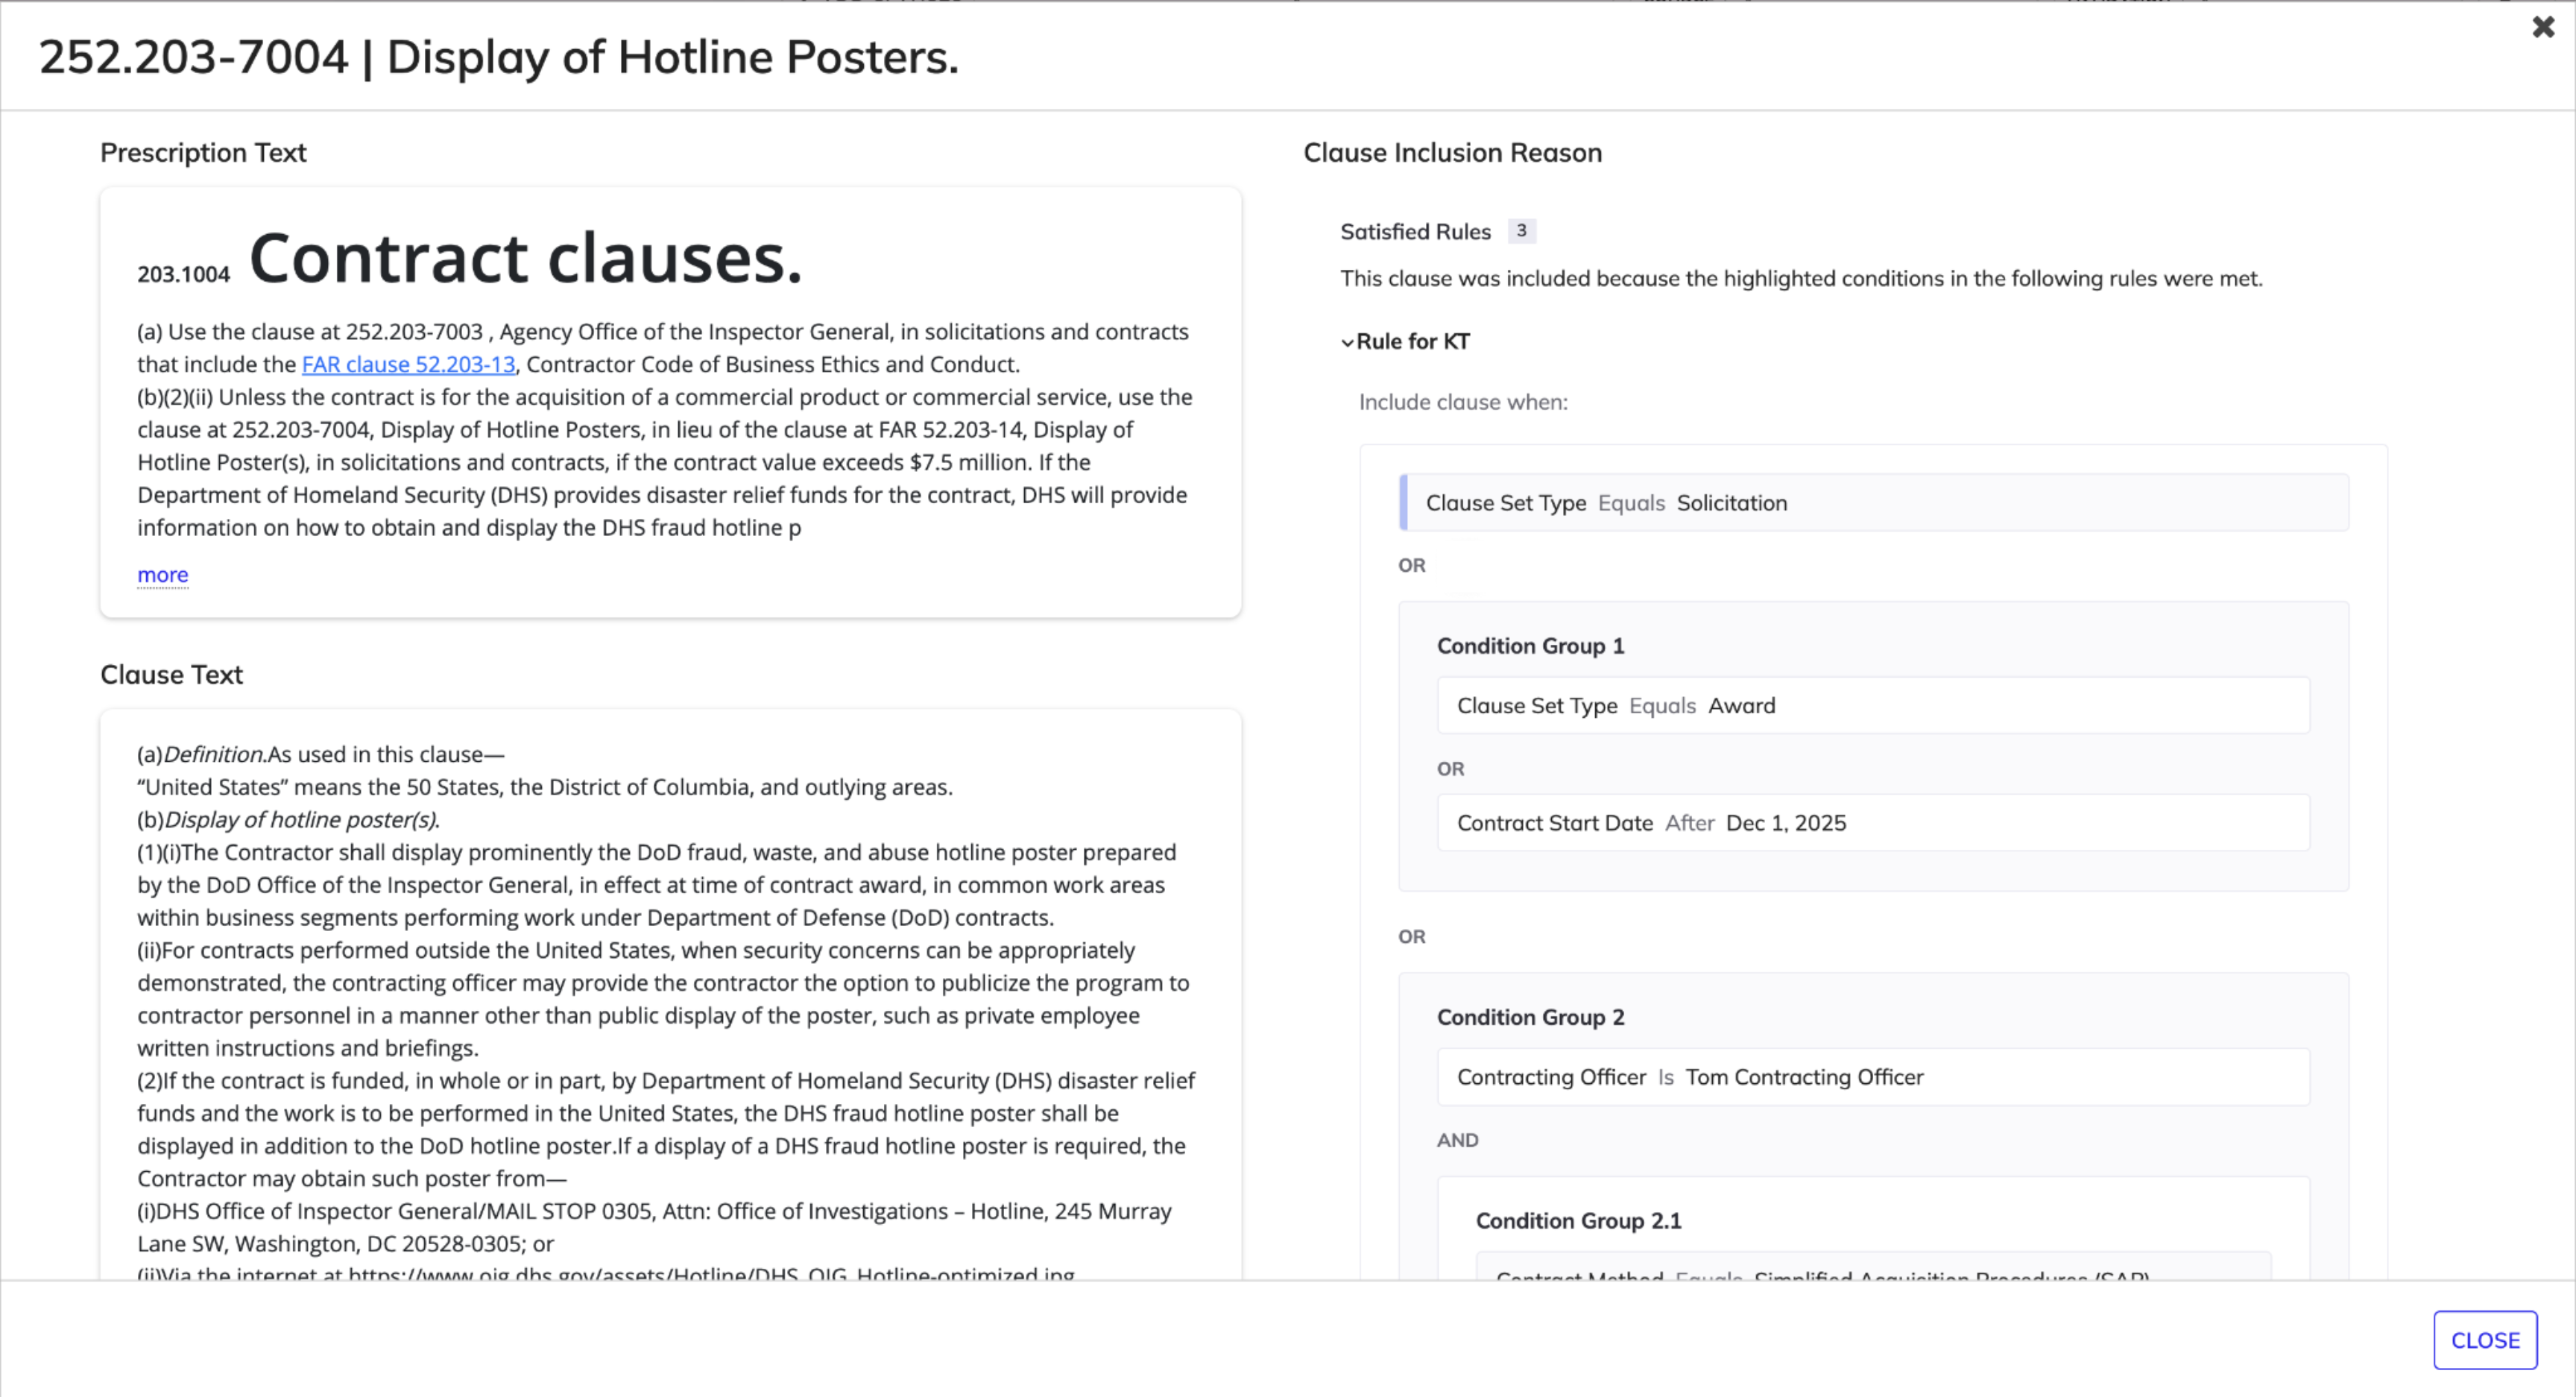Click the 203.1004 Contract clauses heading
The width and height of the screenshot is (2576, 1397).
(x=470, y=259)
